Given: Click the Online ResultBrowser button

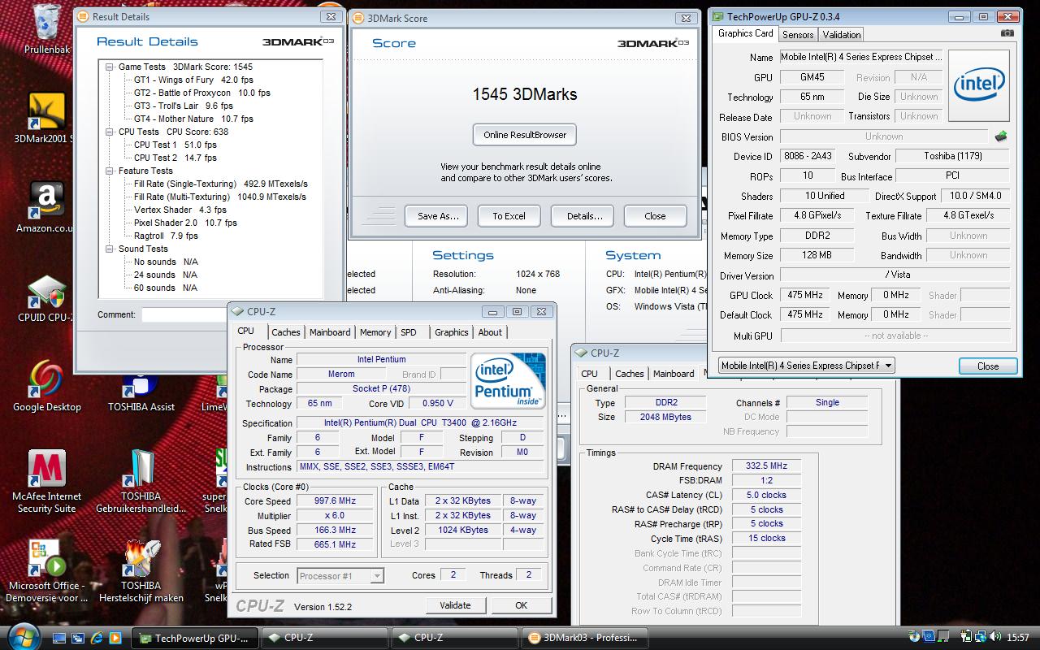Looking at the screenshot, I should click(525, 135).
